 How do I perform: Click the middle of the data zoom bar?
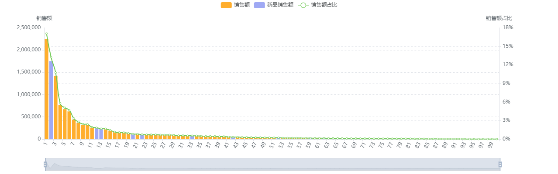coord(272,164)
